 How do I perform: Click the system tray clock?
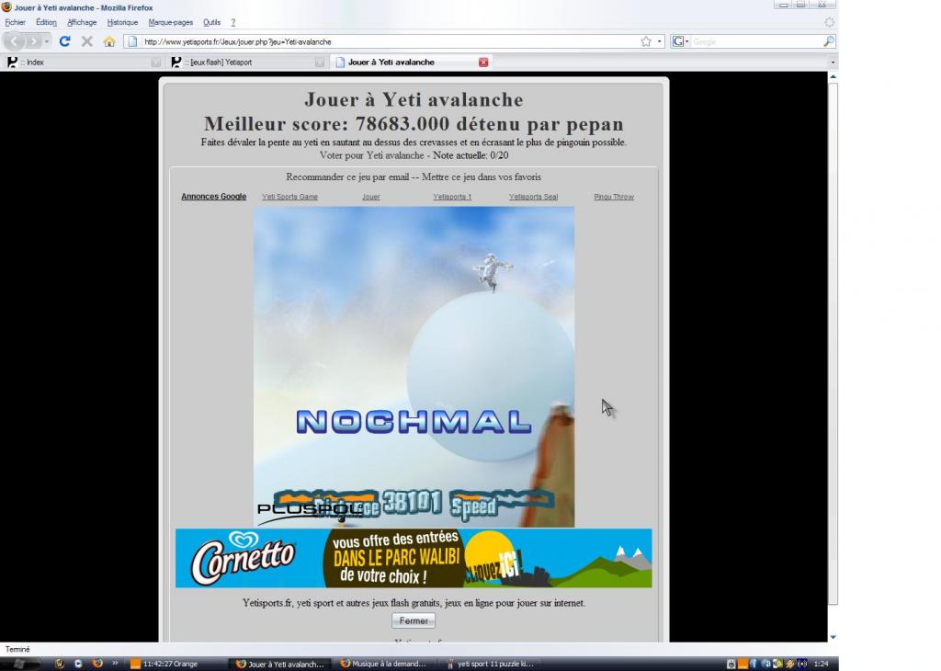[x=822, y=664]
